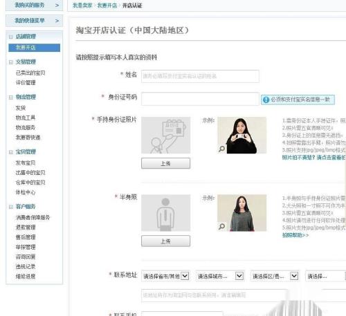Open 发货 in sidebar
The width and height of the screenshot is (346, 316).
coord(21,108)
